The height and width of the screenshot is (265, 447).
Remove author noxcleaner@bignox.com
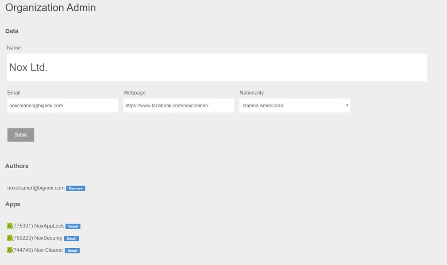(x=76, y=189)
